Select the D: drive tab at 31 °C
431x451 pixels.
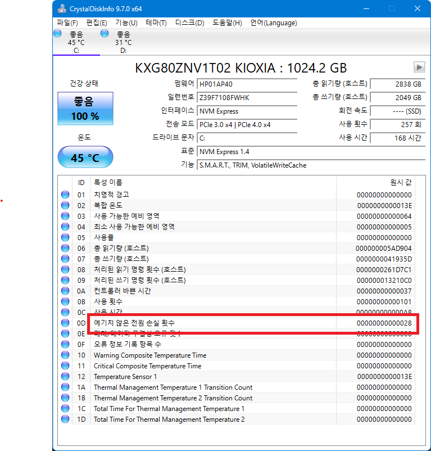pos(124,42)
